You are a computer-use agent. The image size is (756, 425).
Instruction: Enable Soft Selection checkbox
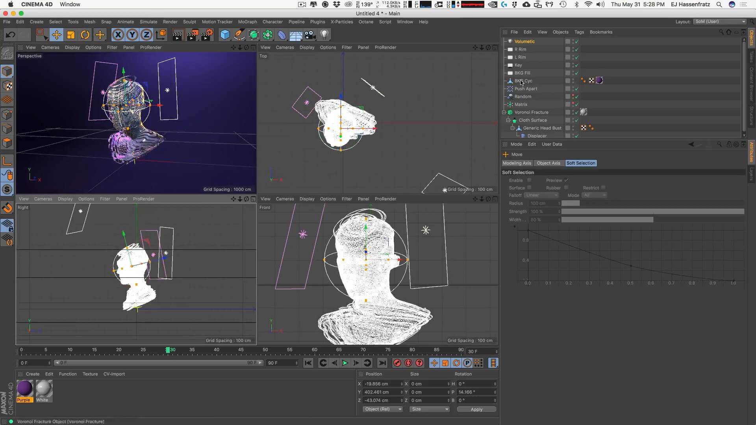(x=529, y=180)
